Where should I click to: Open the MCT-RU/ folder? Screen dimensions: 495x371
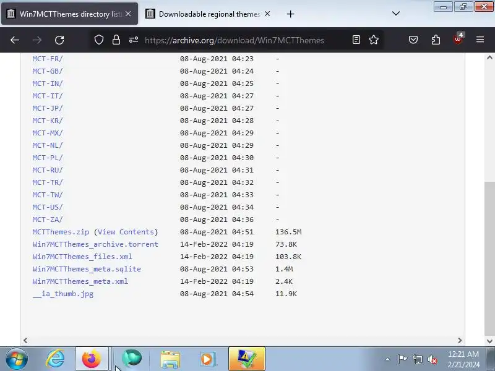coord(48,170)
